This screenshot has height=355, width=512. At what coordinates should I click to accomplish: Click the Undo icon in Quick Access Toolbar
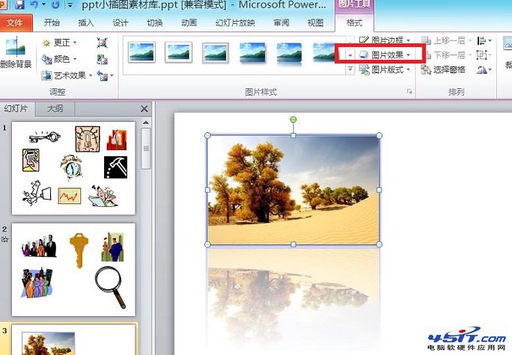pyautogui.click(x=34, y=4)
